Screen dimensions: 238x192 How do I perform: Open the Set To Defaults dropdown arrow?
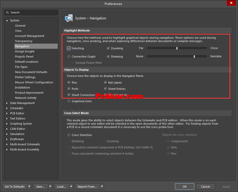pos(29,187)
